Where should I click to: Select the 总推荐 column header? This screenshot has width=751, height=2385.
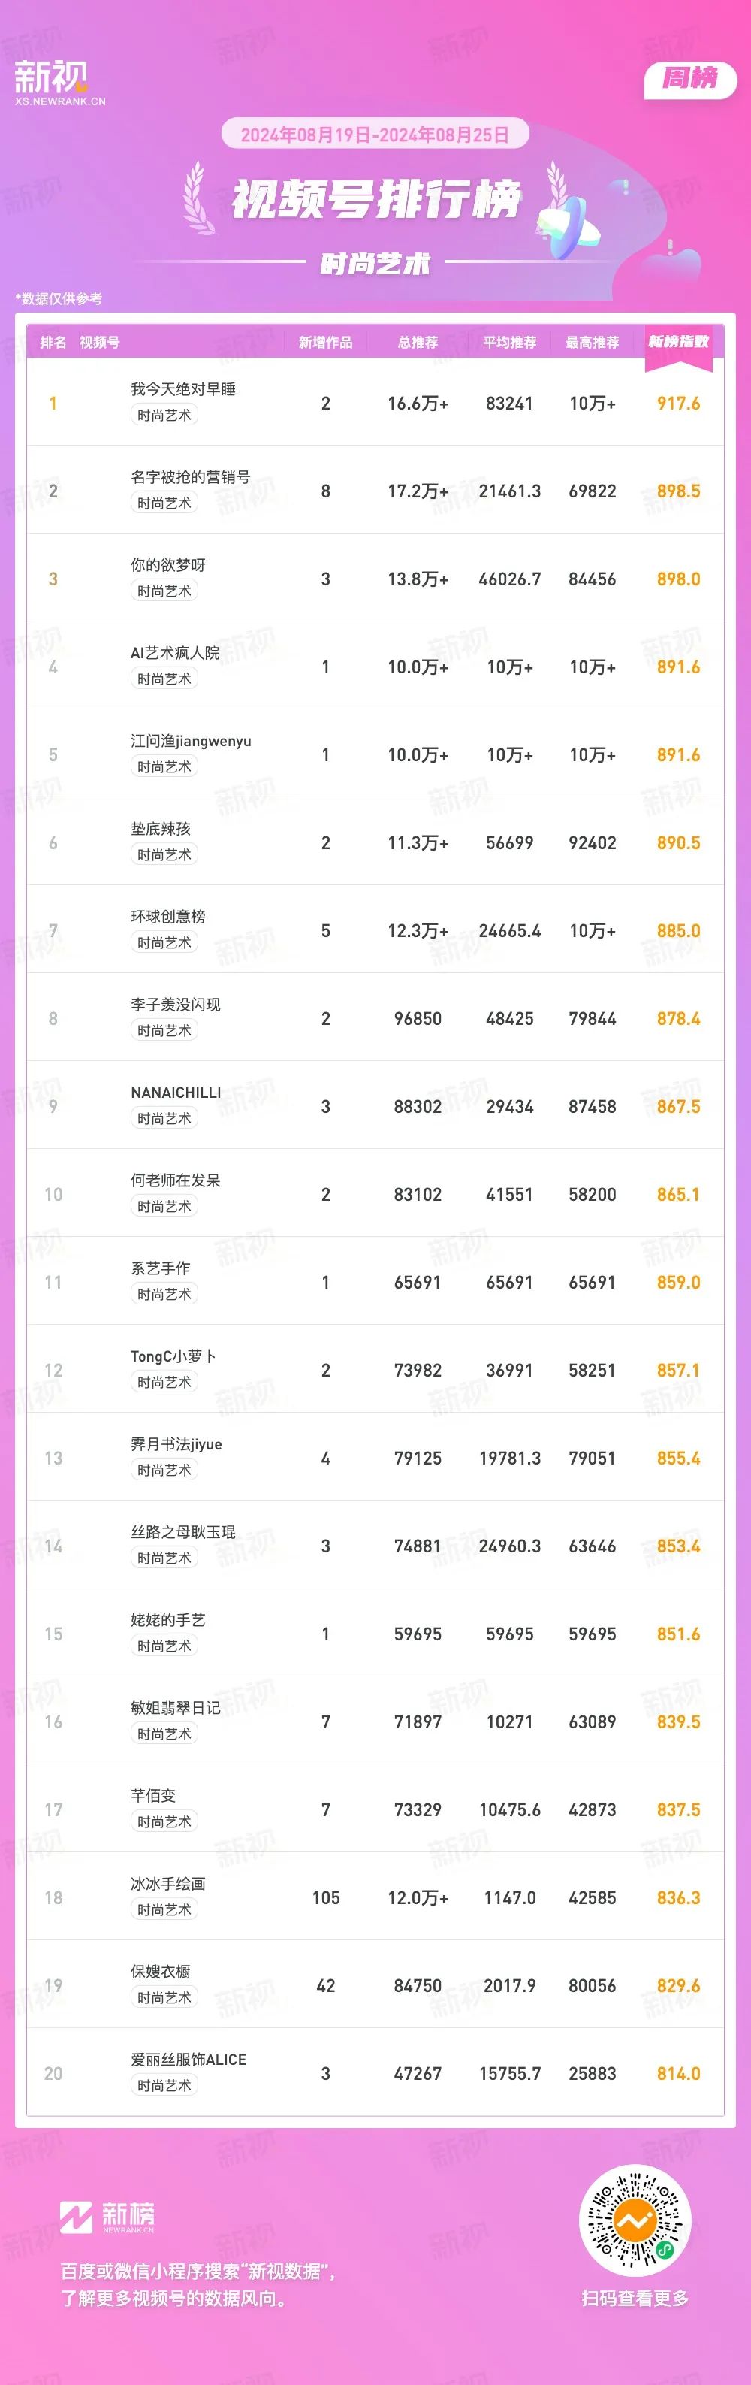click(x=418, y=343)
